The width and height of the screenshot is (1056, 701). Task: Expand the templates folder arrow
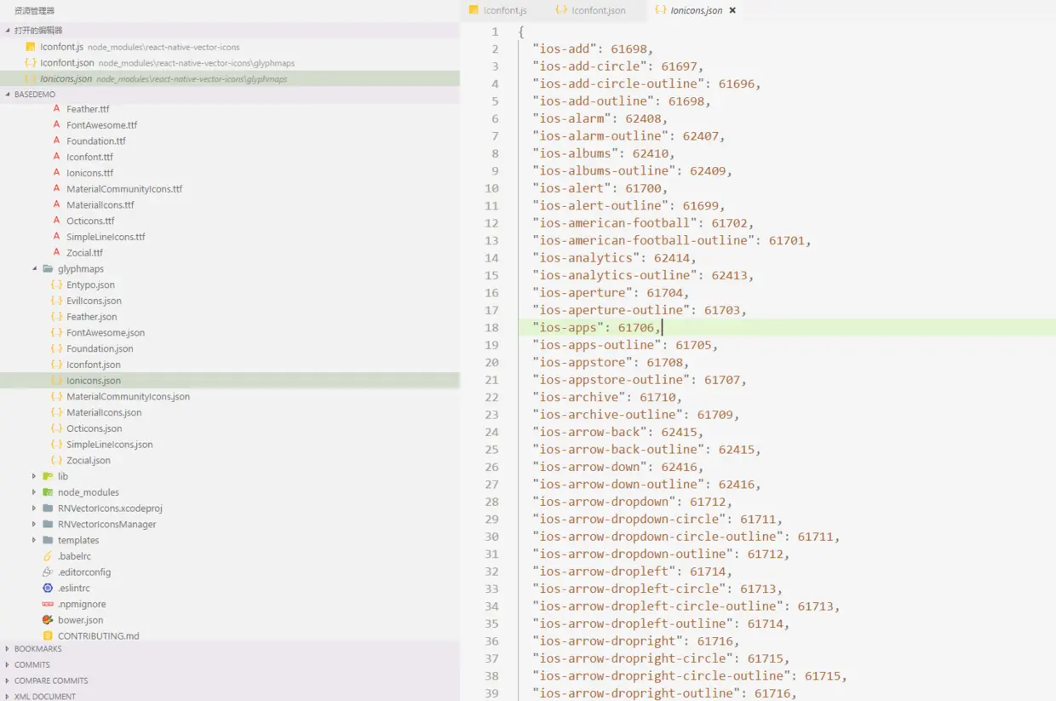[35, 540]
